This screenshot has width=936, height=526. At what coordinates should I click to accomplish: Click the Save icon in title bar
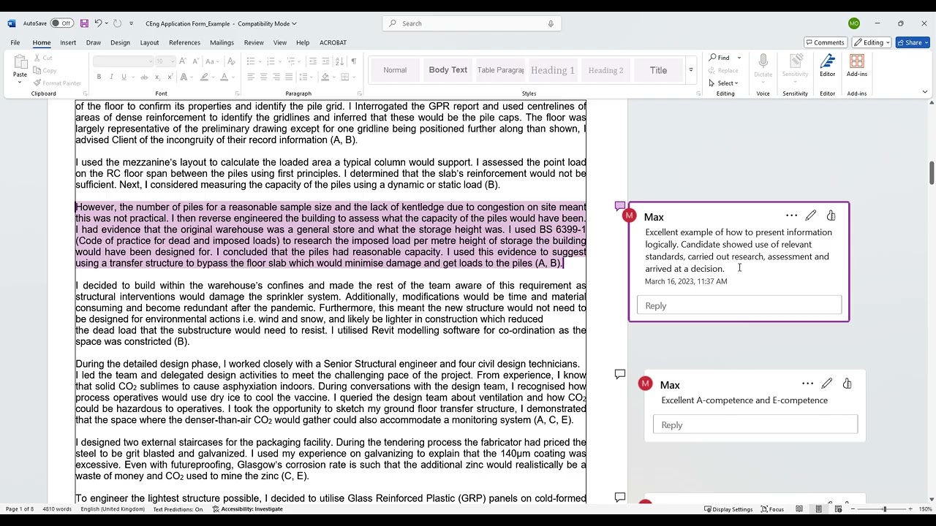84,23
